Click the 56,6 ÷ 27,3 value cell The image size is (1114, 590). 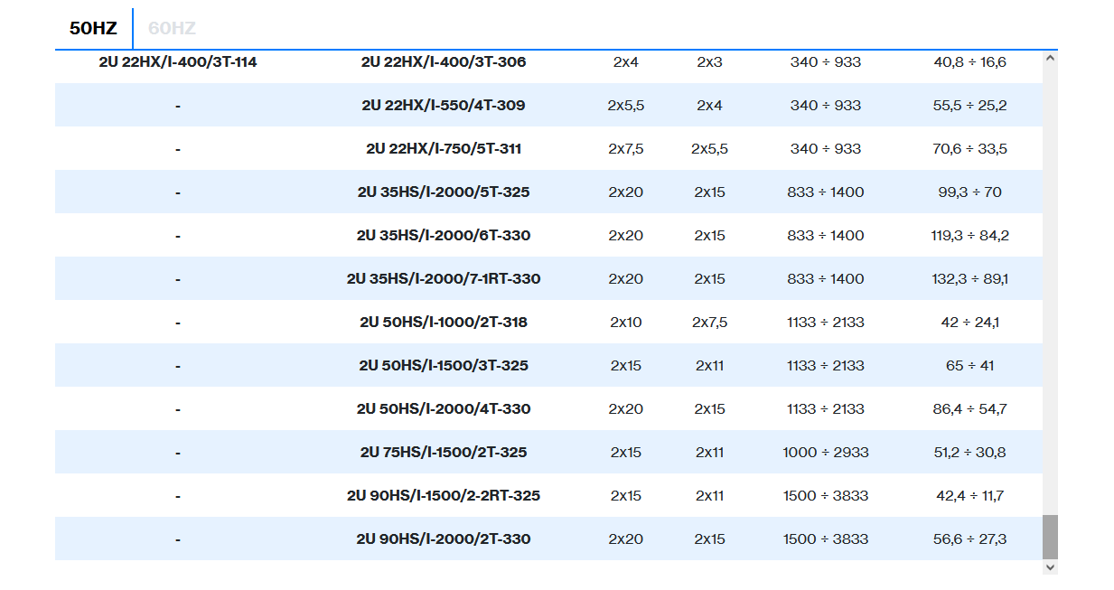pyautogui.click(x=969, y=539)
